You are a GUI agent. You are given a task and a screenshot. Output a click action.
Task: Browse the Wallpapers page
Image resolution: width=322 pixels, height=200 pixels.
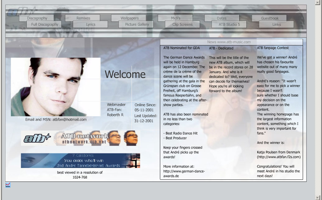[129, 18]
